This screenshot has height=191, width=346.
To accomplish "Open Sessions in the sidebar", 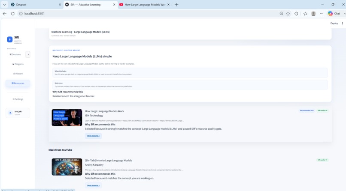I will (x=15, y=54).
